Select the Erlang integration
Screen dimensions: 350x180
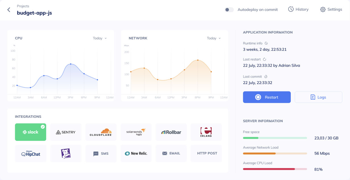(x=206, y=132)
